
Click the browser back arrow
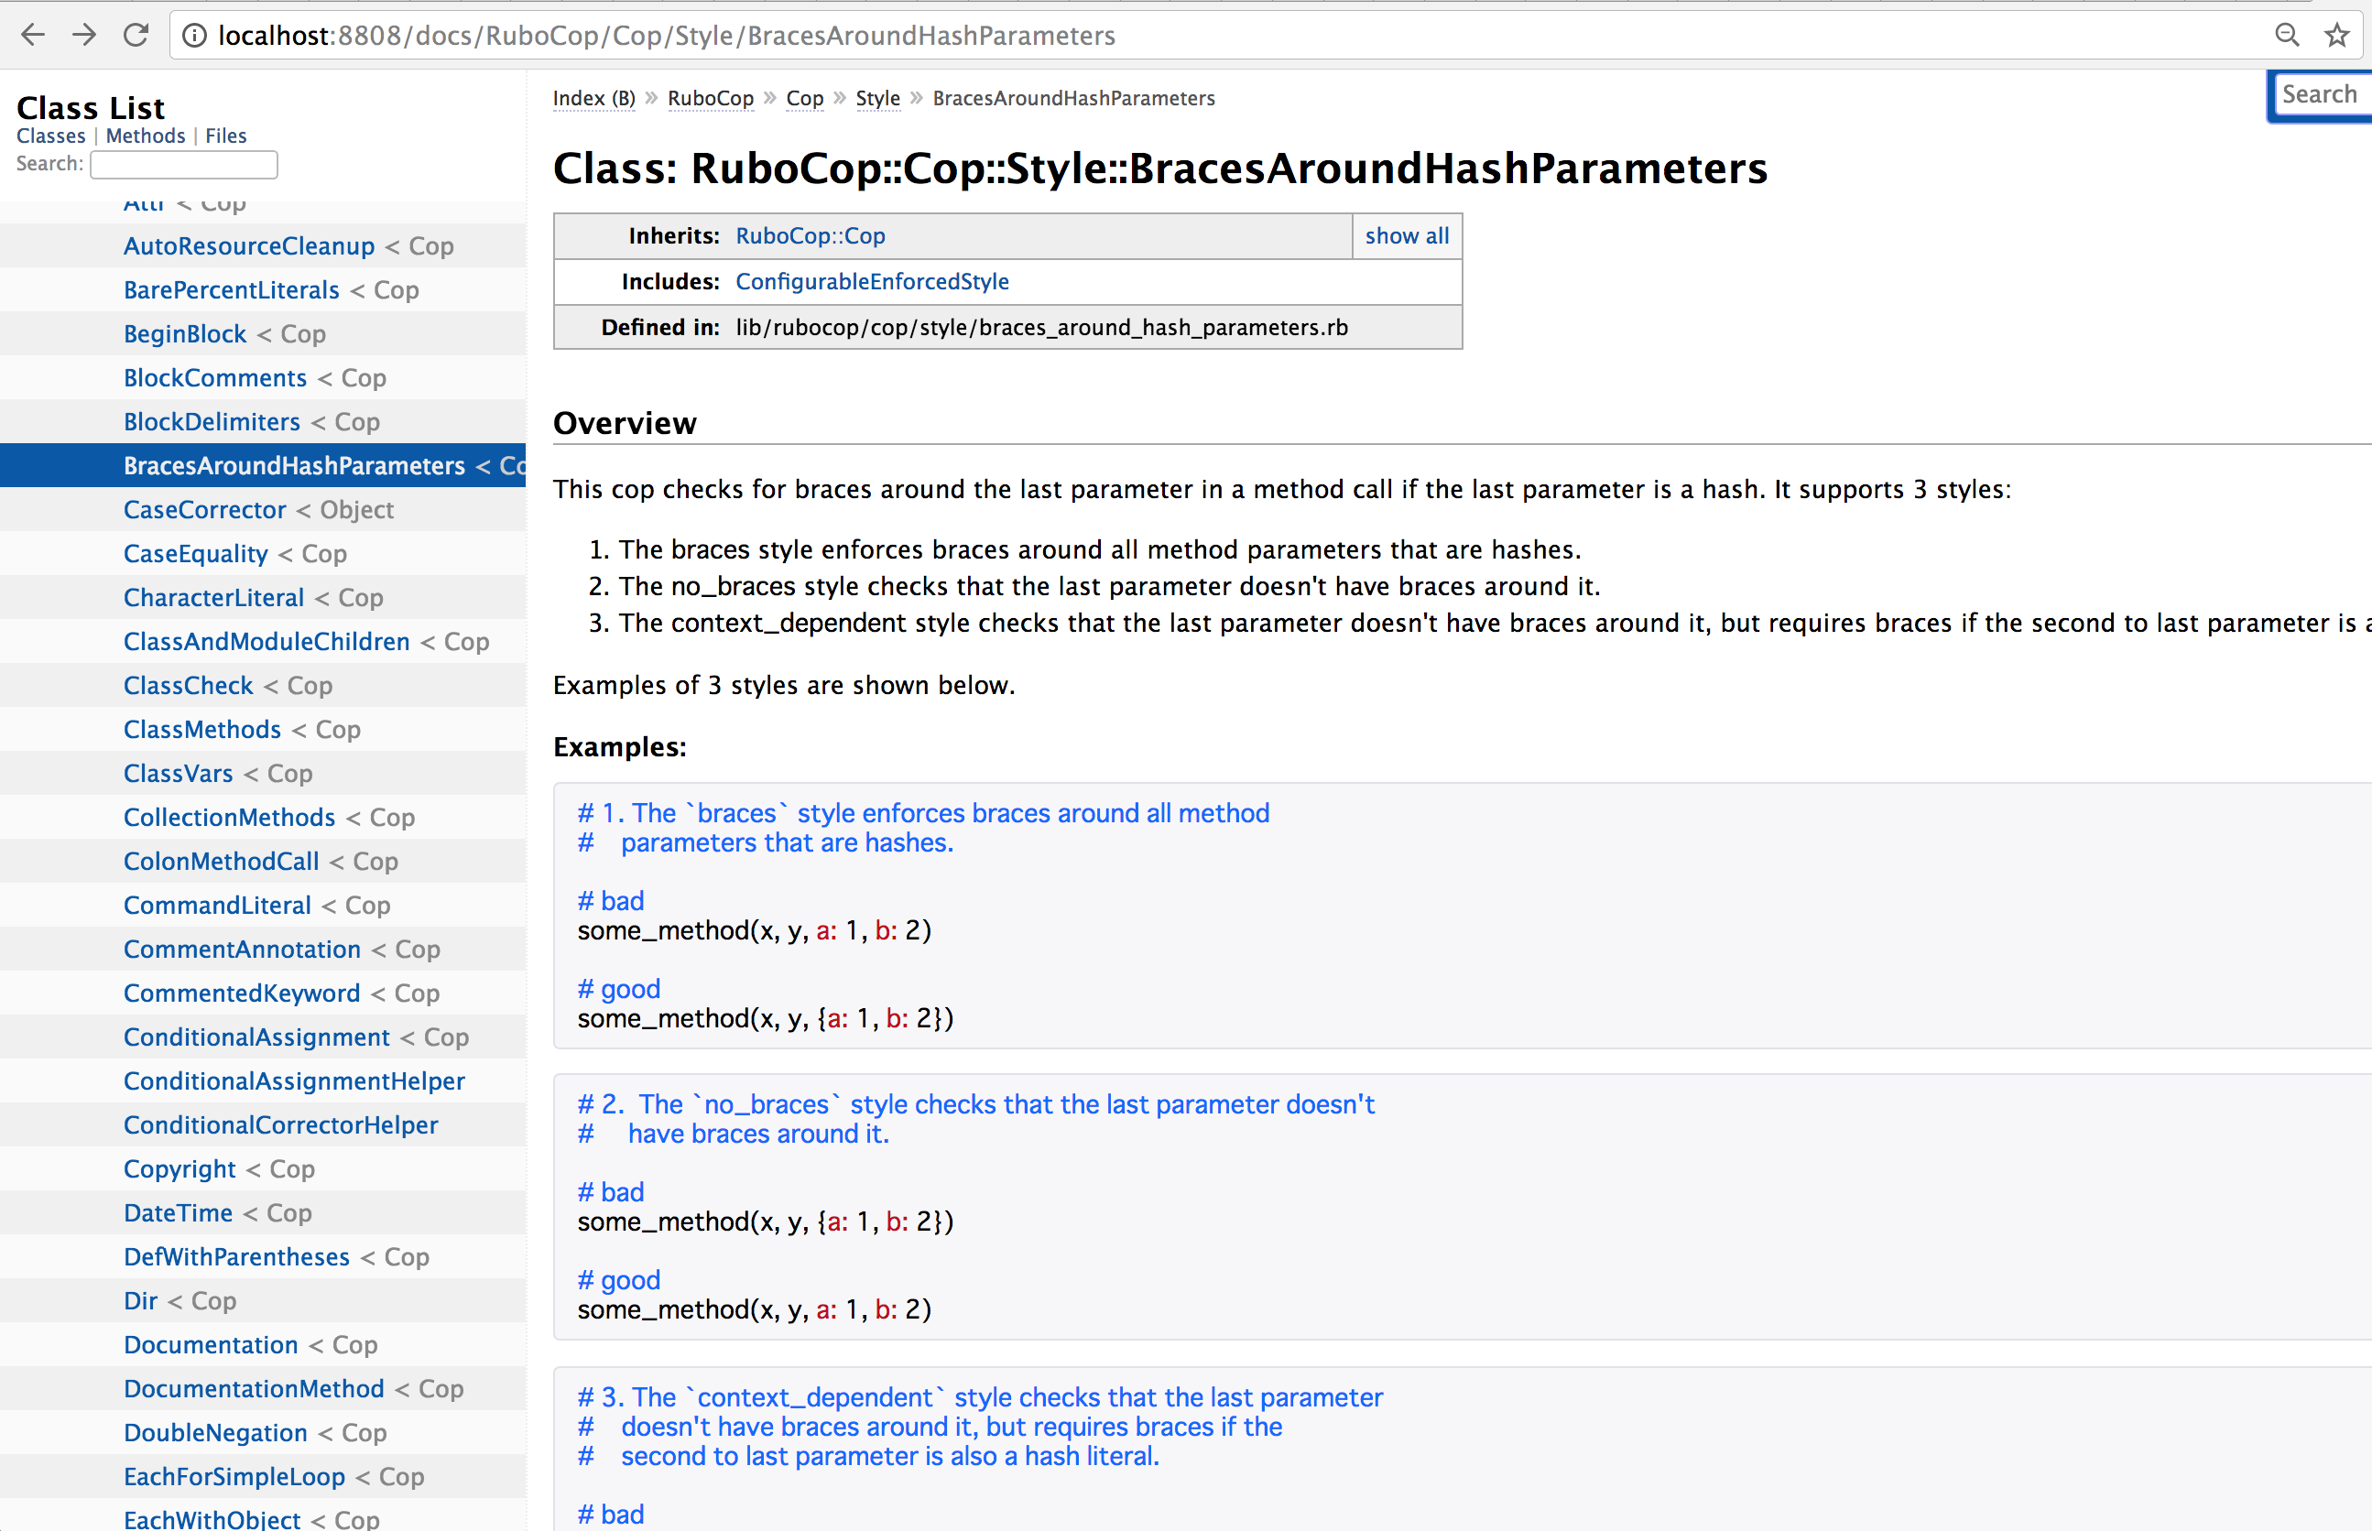click(x=33, y=36)
